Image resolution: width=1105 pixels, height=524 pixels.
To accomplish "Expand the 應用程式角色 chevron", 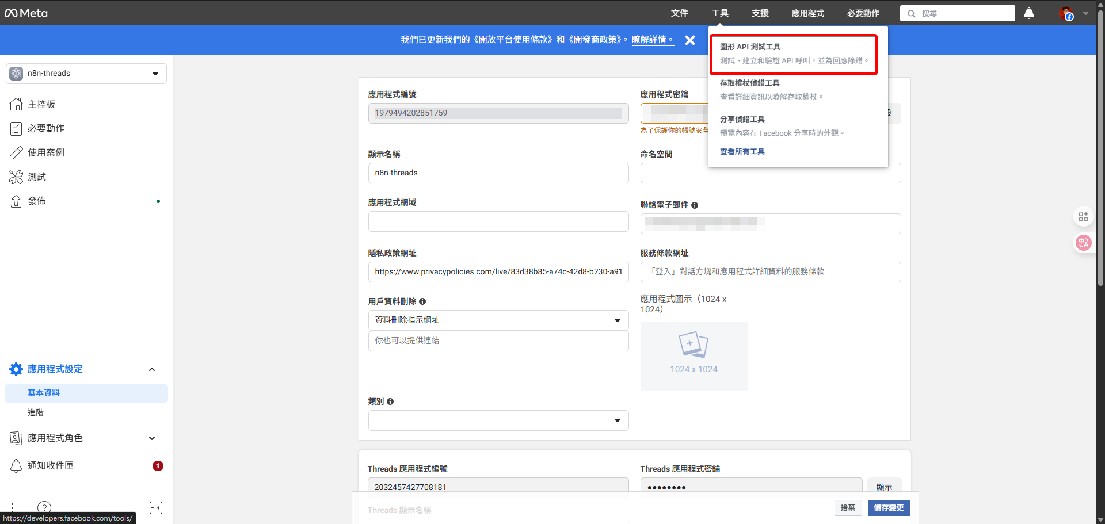I will point(152,438).
